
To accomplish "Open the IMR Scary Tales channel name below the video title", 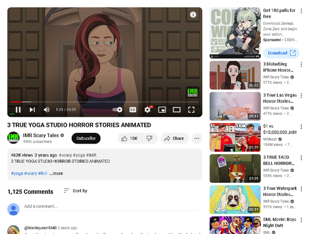I will (x=41, y=135).
